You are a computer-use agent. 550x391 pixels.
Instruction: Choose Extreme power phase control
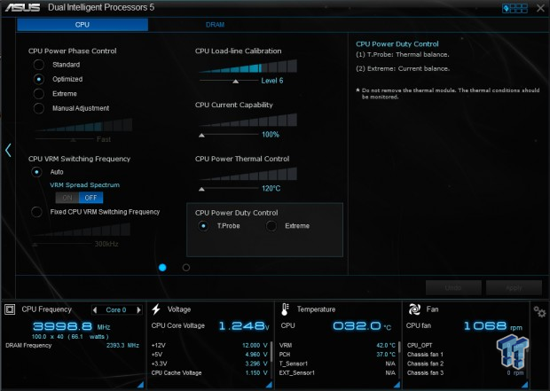point(39,94)
